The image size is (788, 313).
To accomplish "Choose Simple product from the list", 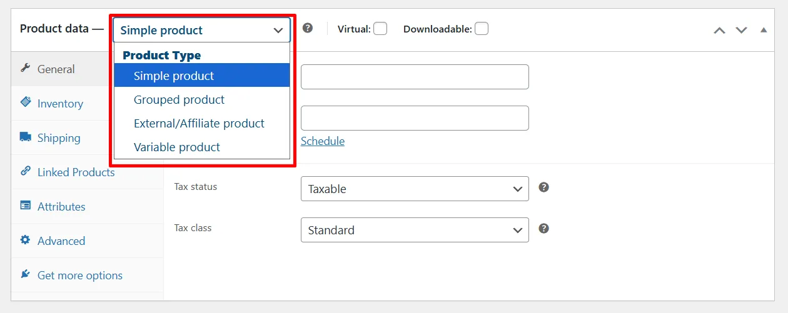I will [x=202, y=76].
